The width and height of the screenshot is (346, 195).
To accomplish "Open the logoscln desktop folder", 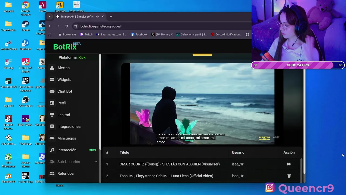I will (x=8, y=7).
